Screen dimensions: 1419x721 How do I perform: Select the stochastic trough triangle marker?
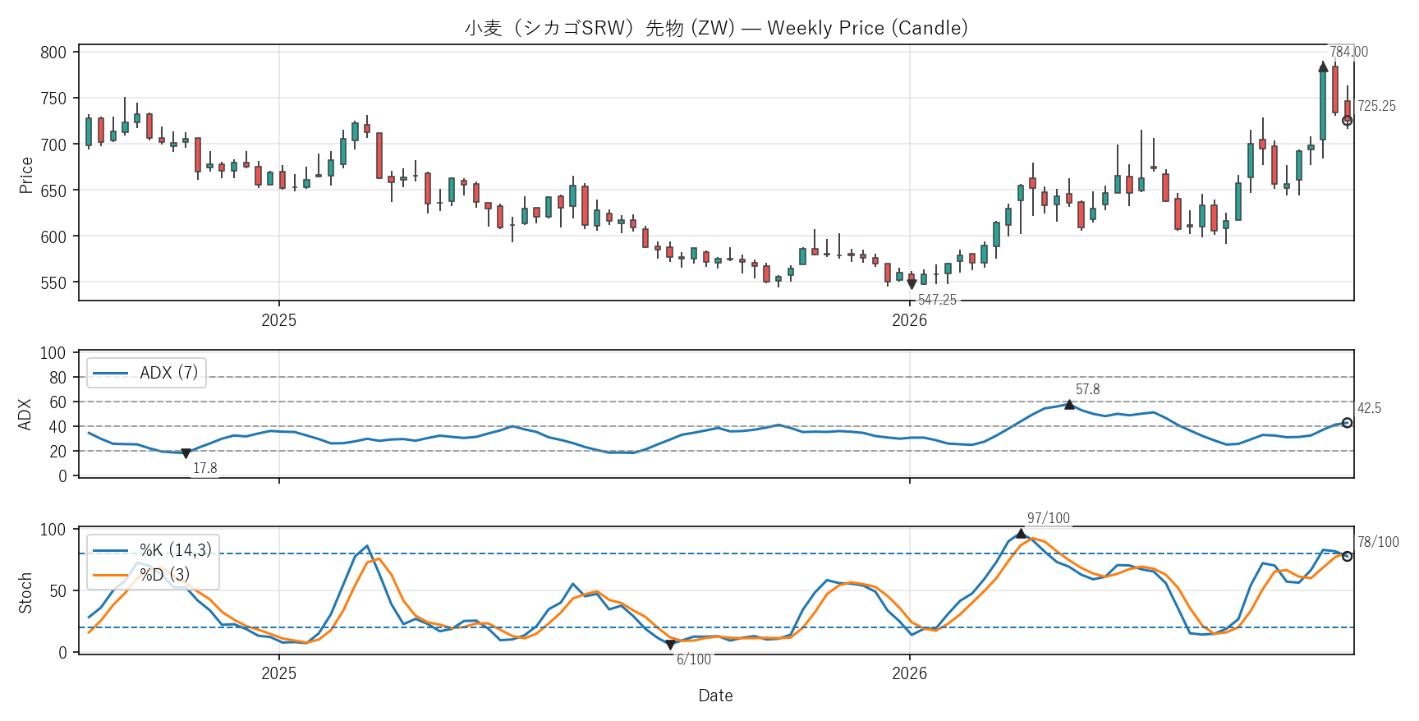[670, 645]
